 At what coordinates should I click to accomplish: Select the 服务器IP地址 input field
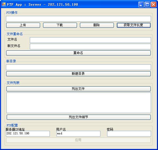pos(28,134)
